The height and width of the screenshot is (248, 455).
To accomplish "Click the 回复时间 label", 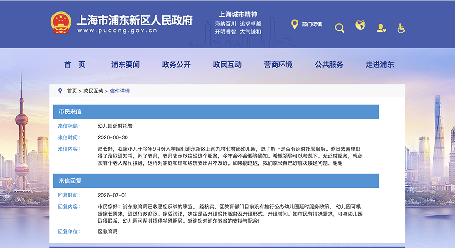I will point(69,195).
